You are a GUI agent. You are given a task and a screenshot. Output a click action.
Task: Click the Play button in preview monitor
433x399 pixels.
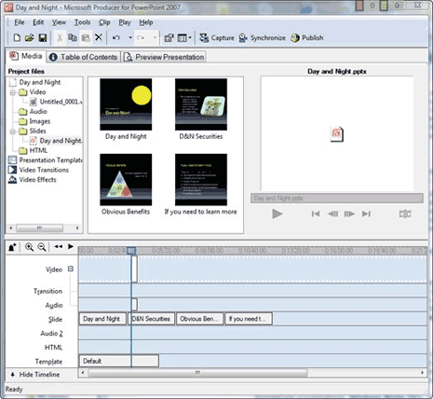[277, 213]
